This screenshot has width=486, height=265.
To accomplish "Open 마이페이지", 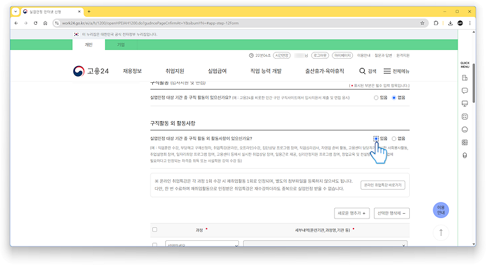I will tap(342, 56).
